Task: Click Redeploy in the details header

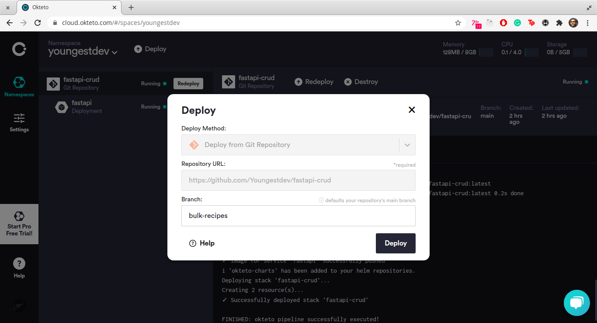Action: pyautogui.click(x=314, y=82)
